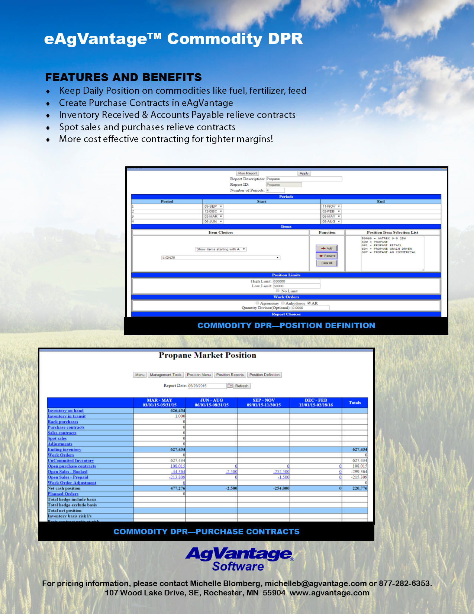Open period 2 end dropdown 02-FEB

[331, 211]
